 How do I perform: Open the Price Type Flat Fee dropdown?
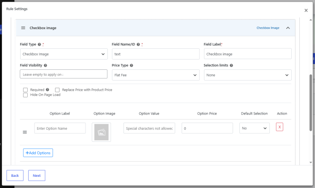(x=156, y=75)
